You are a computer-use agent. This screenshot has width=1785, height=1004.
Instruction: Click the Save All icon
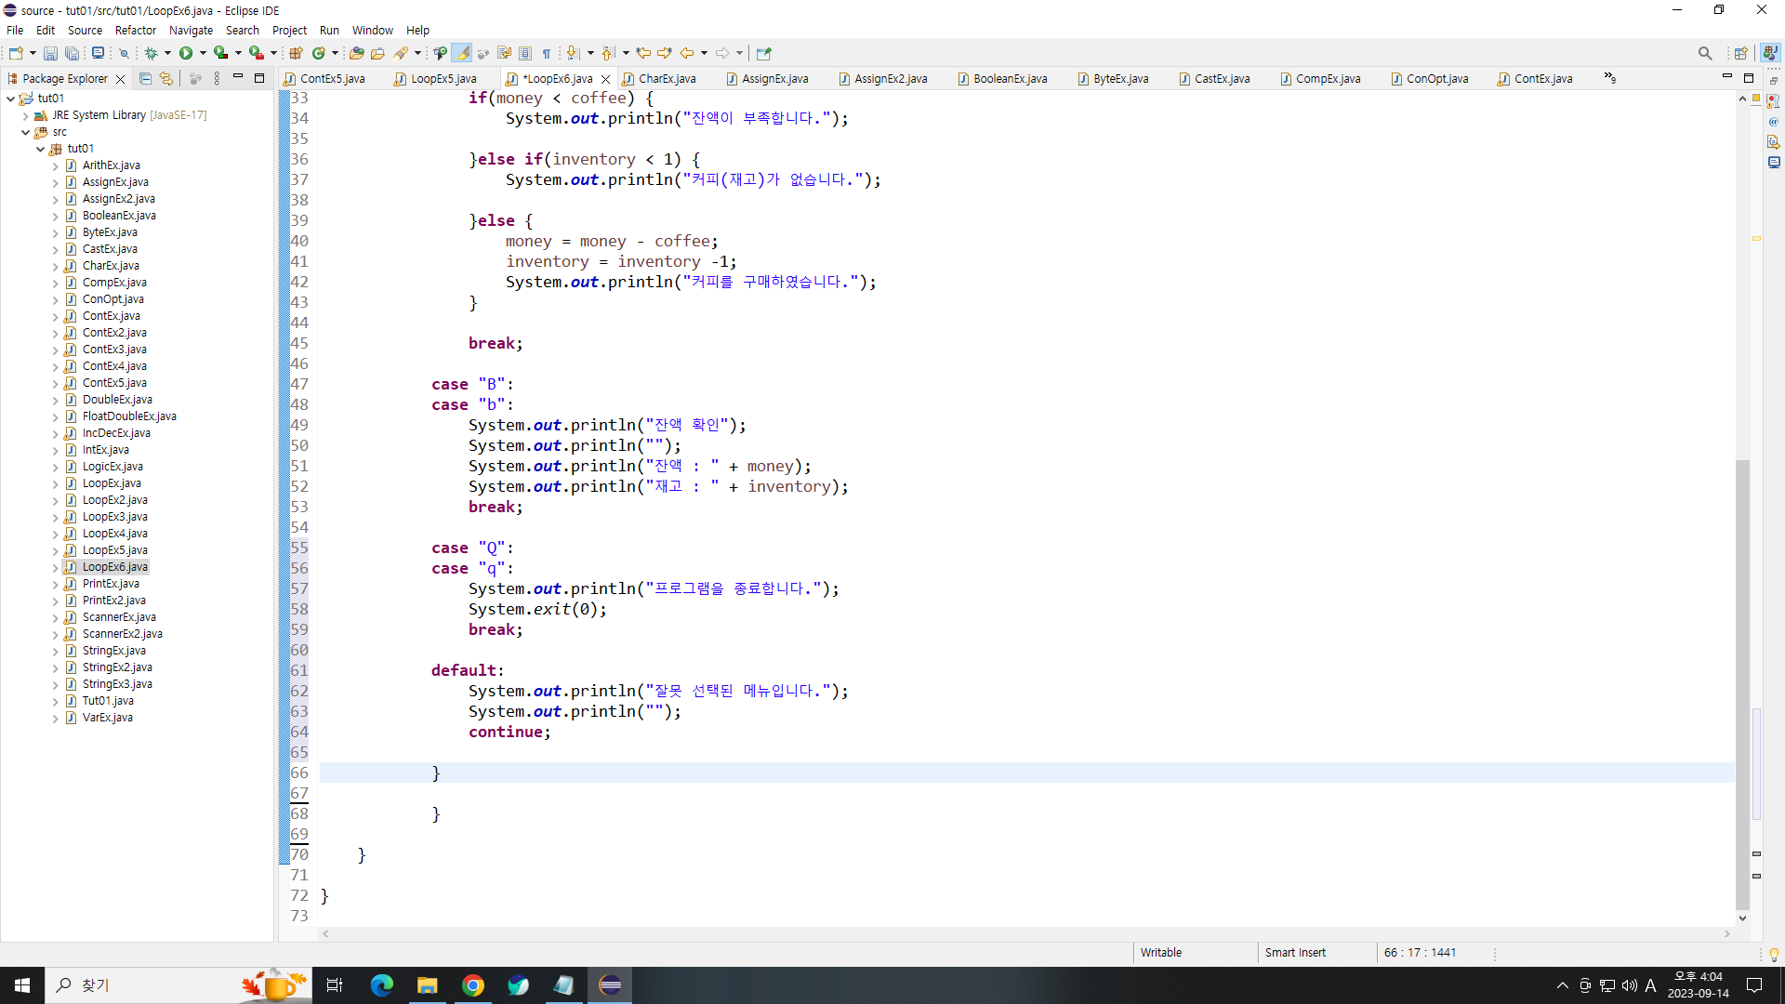[x=72, y=53]
